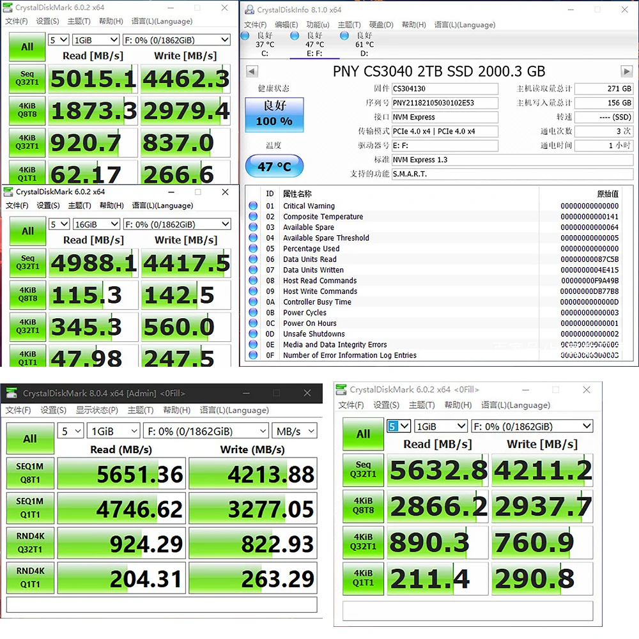Click the status orb for Unsafe Shutdowns
The width and height of the screenshot is (639, 639).
click(x=253, y=334)
